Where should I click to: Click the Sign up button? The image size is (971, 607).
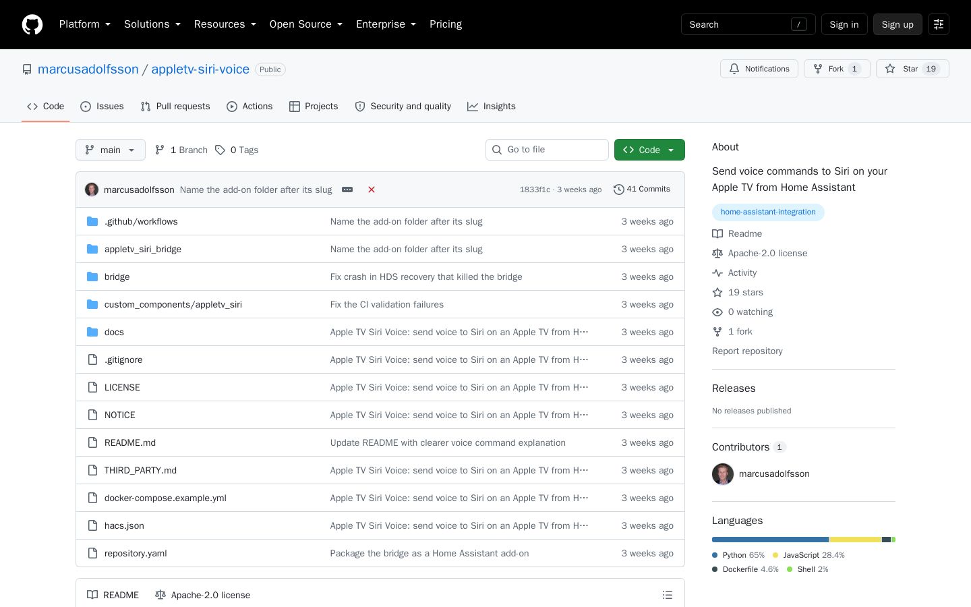tap(898, 24)
